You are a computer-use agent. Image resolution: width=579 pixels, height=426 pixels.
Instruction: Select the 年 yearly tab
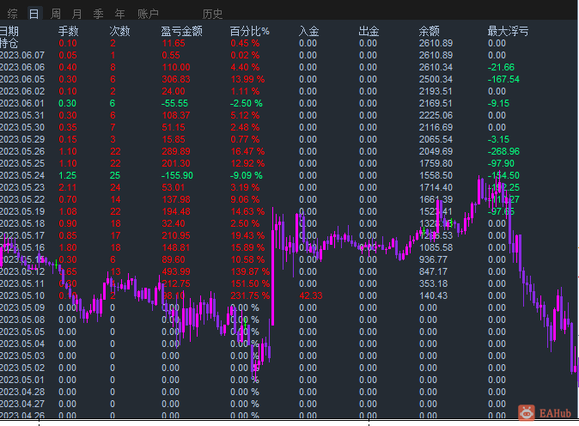120,14
